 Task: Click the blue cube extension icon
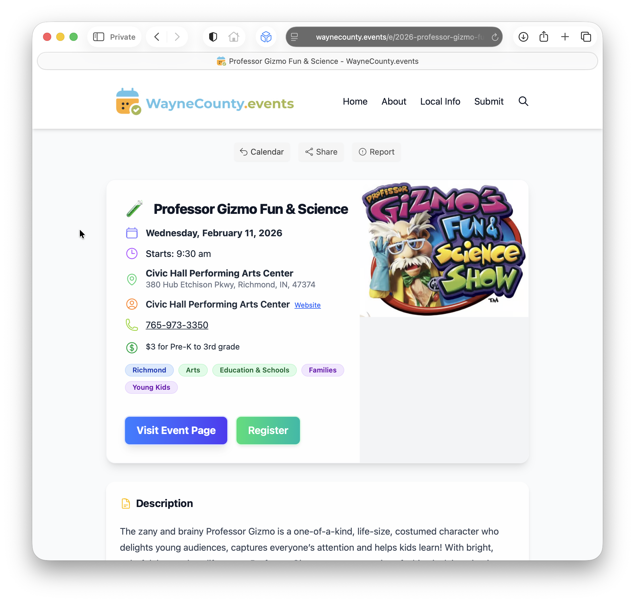pos(266,37)
